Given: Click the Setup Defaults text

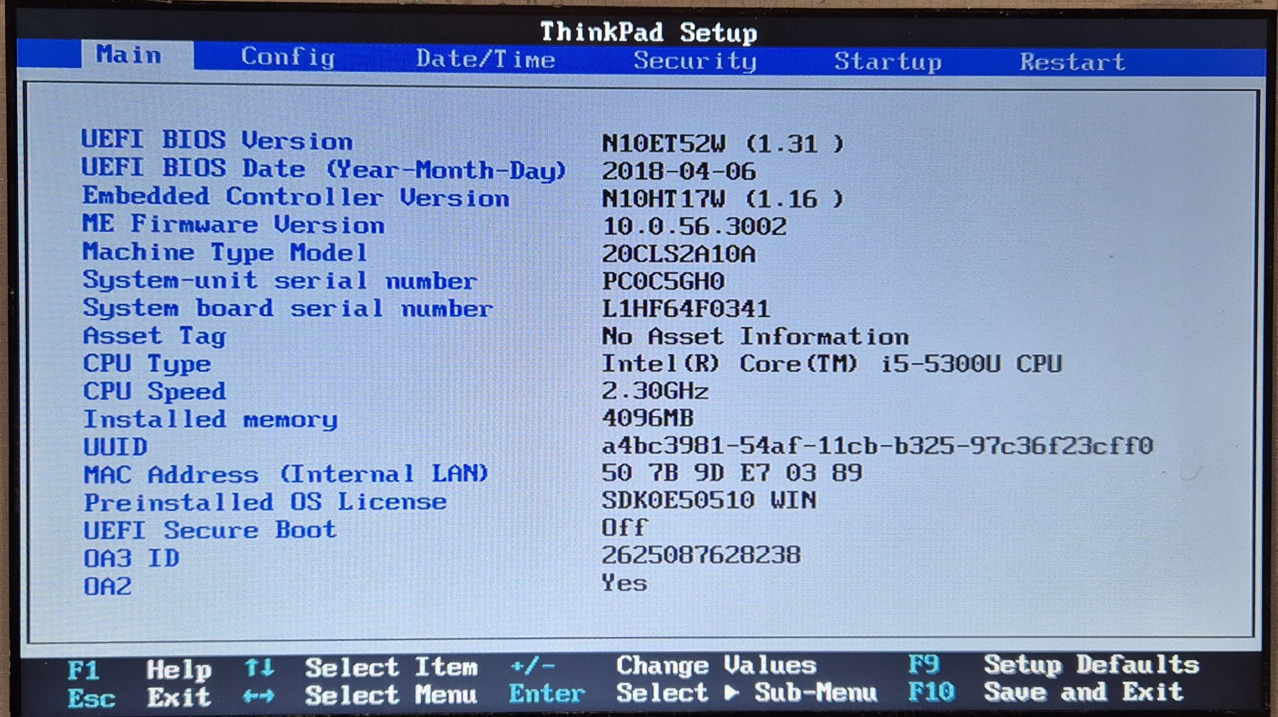Looking at the screenshot, I should (x=1092, y=665).
